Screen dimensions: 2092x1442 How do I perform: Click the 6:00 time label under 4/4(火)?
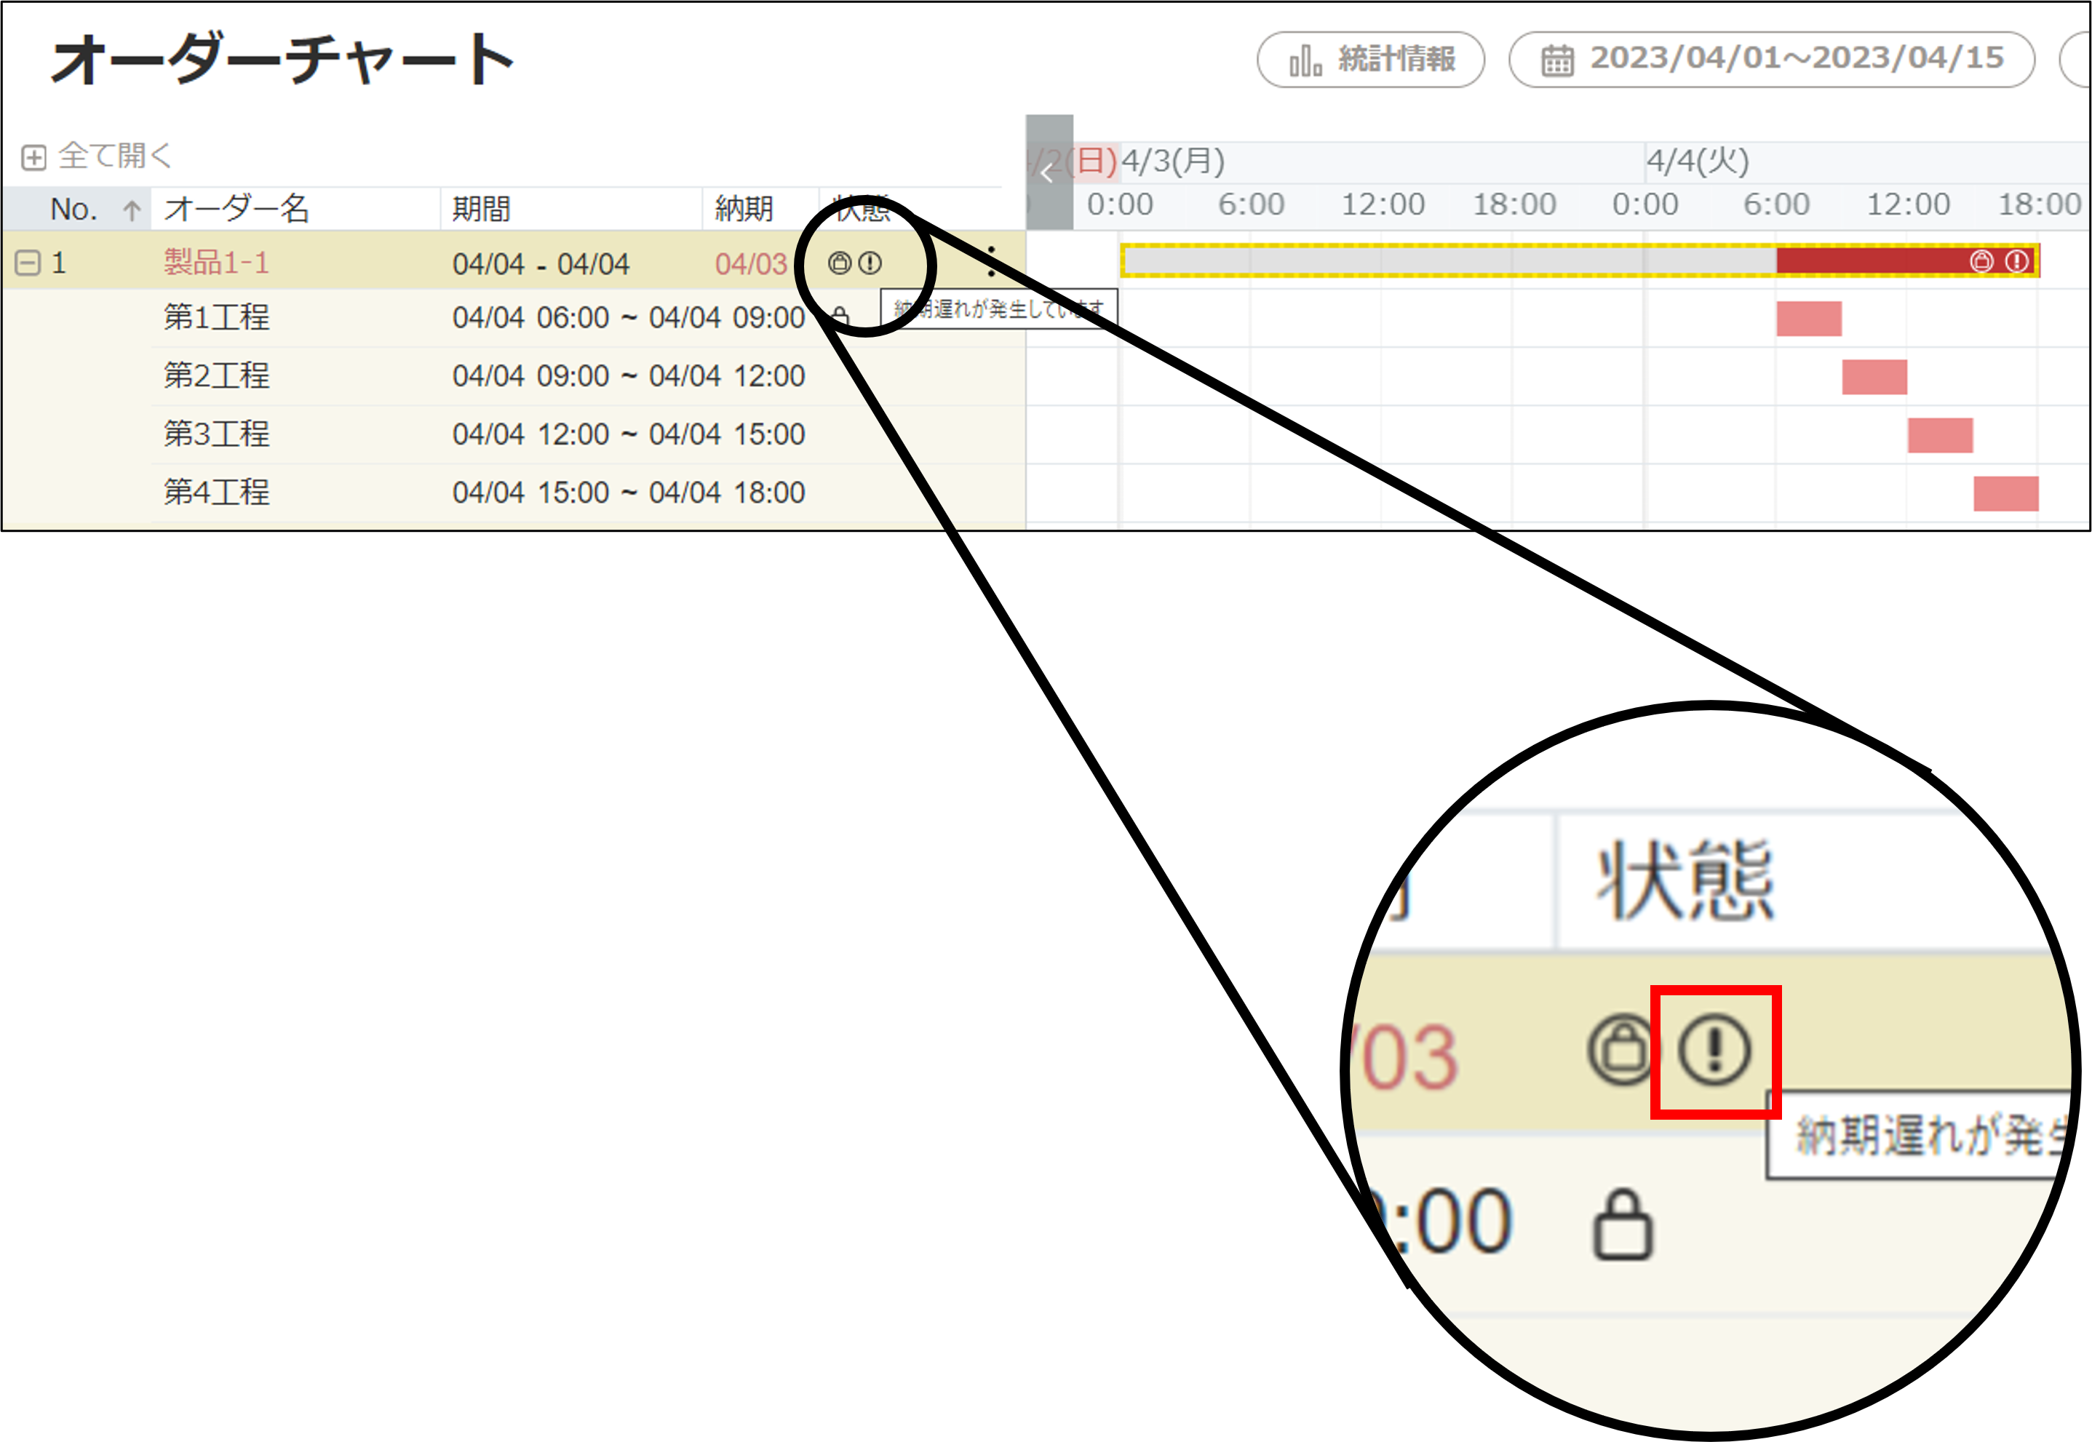click(1775, 205)
